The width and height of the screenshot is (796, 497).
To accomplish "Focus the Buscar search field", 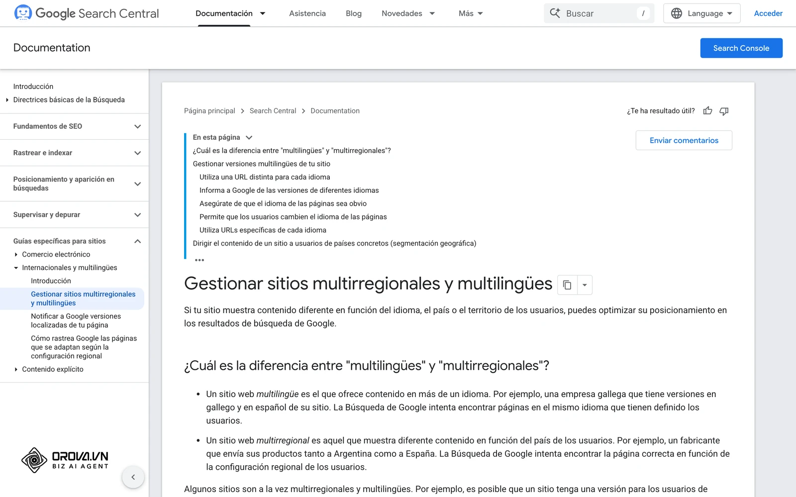I will [x=599, y=13].
